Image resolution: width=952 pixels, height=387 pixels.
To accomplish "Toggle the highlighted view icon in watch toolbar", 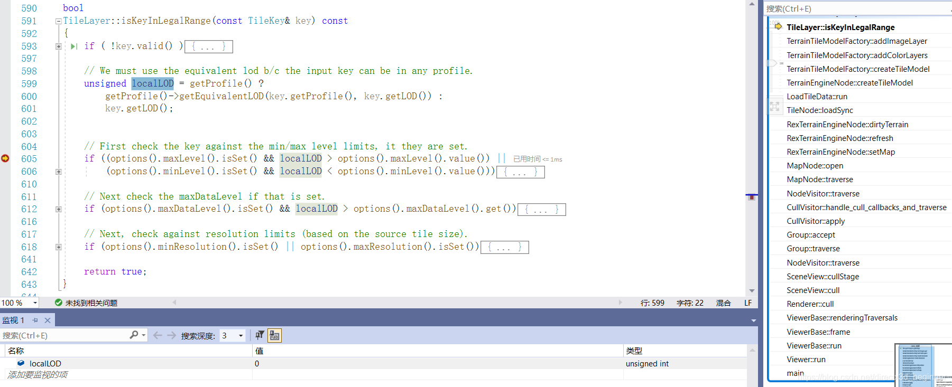I will [274, 335].
